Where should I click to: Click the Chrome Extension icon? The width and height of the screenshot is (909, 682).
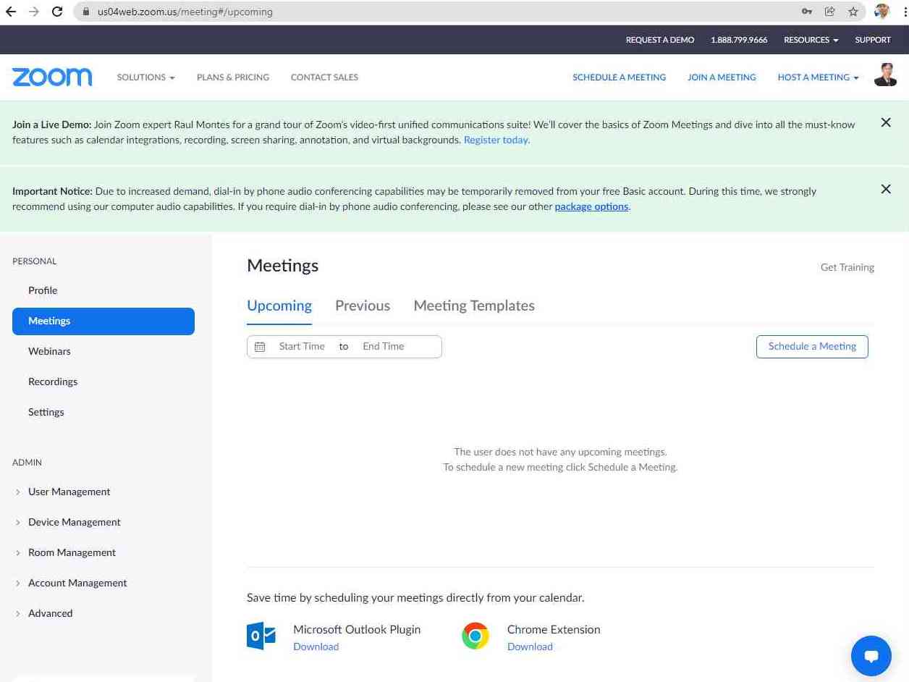475,636
